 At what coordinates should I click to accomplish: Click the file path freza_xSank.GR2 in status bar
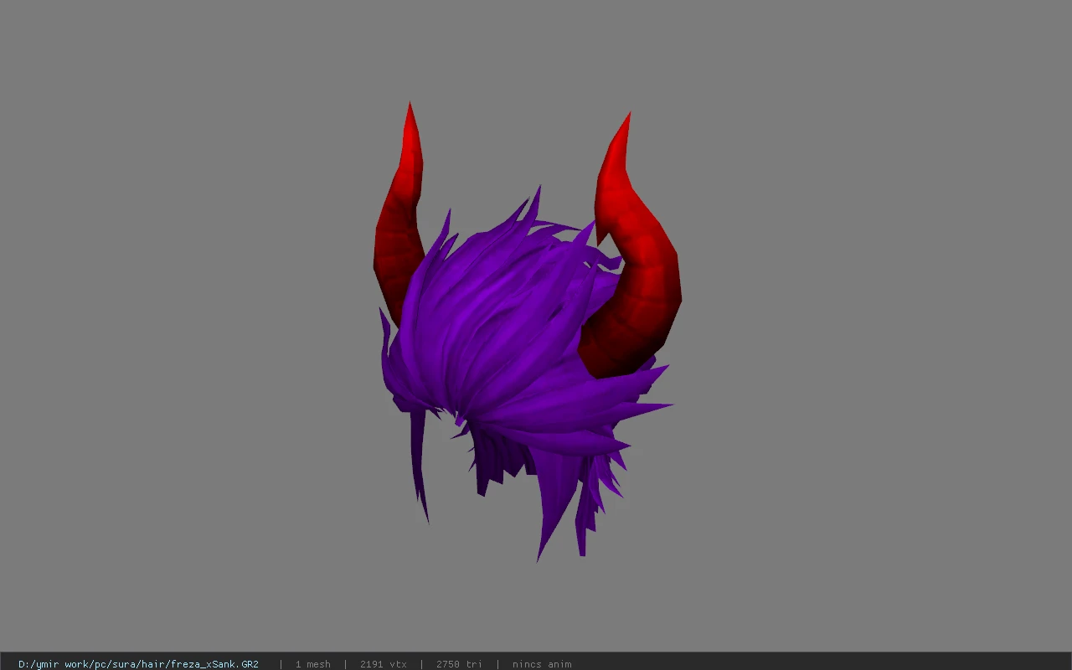tap(138, 664)
